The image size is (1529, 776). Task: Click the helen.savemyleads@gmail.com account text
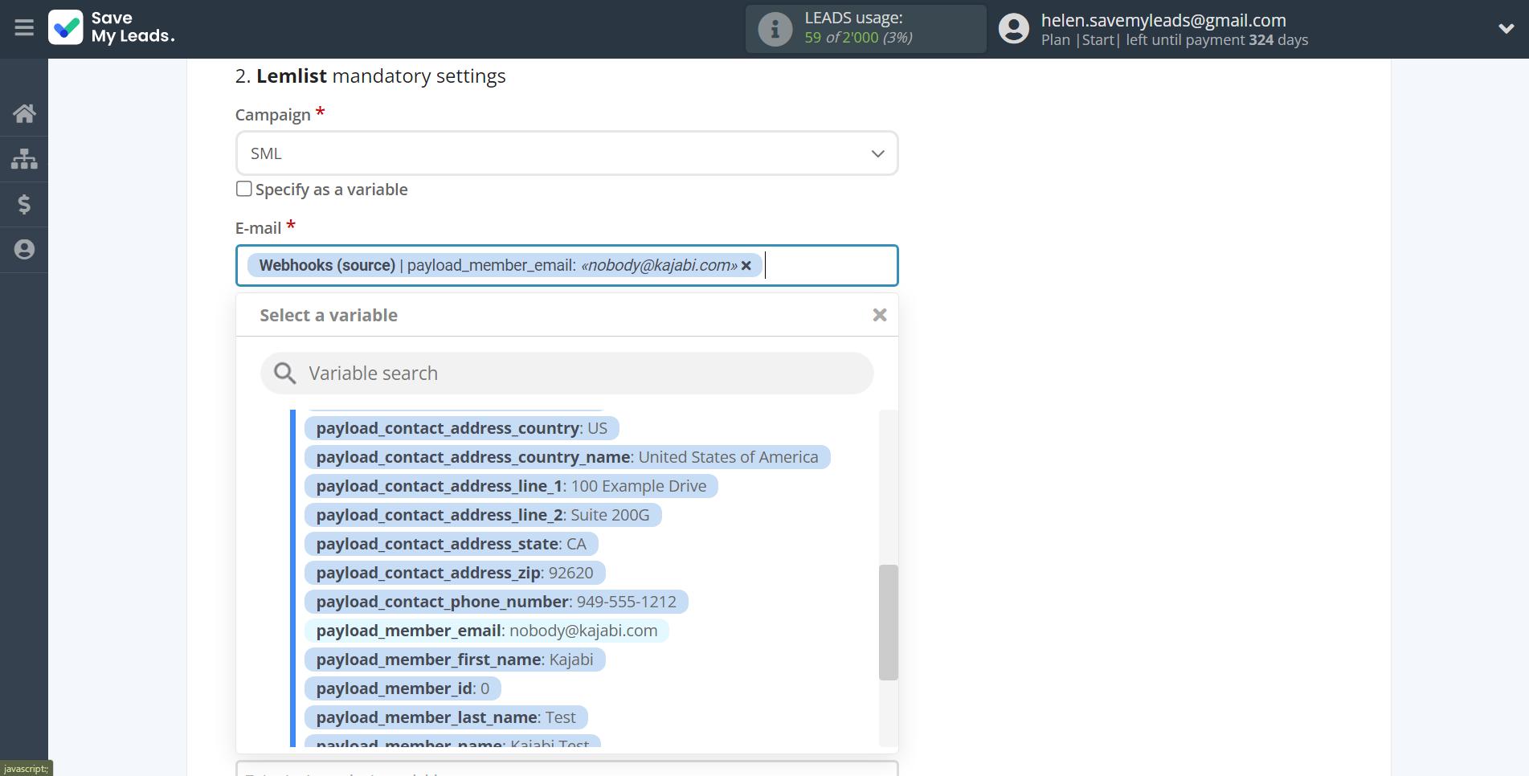[x=1163, y=20]
